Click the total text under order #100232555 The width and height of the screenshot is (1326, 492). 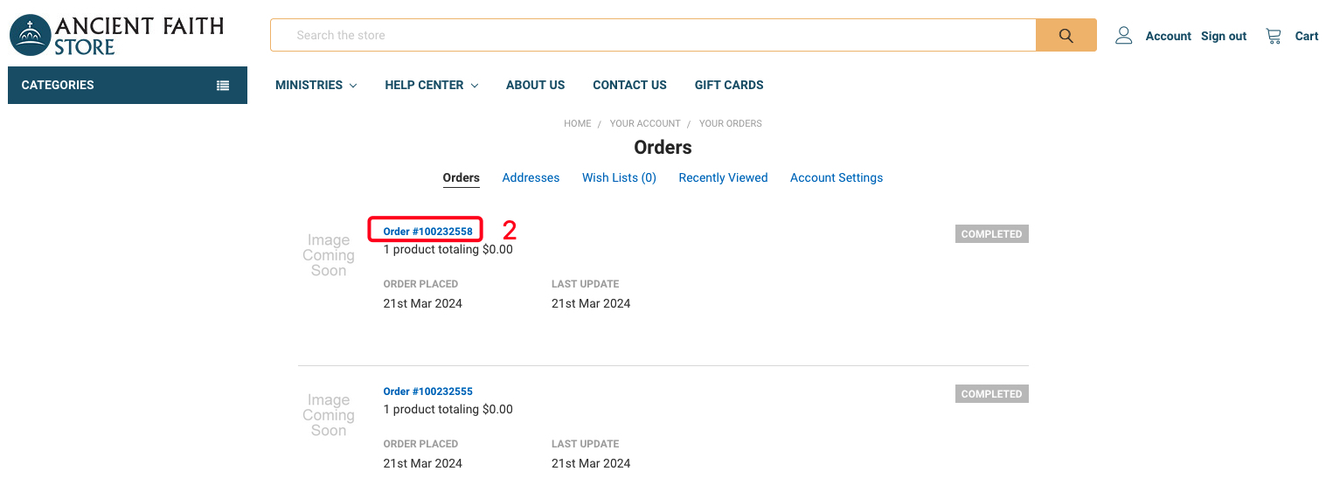tap(448, 409)
